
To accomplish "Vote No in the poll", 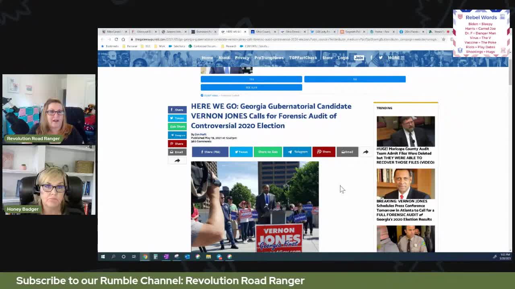I will (x=355, y=79).
